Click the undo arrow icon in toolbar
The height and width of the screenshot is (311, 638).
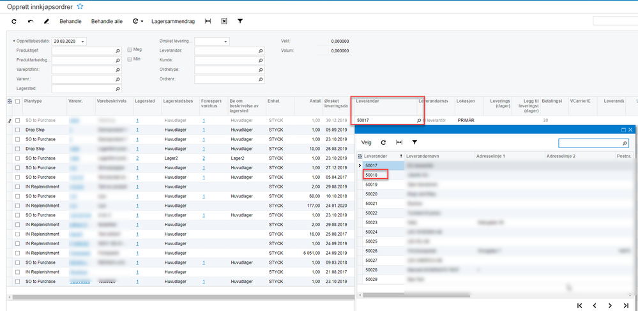click(x=31, y=21)
